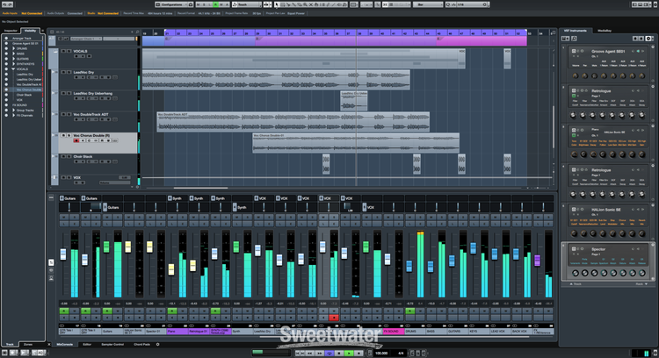
Task: Toggle global Mute M state button
Action: tap(198, 4)
